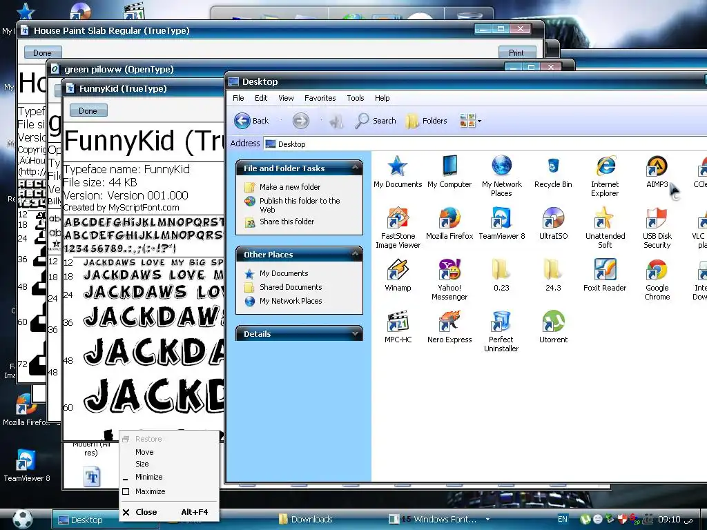Select the Recycle Bin icon
Image resolution: width=707 pixels, height=530 pixels.
point(553,172)
